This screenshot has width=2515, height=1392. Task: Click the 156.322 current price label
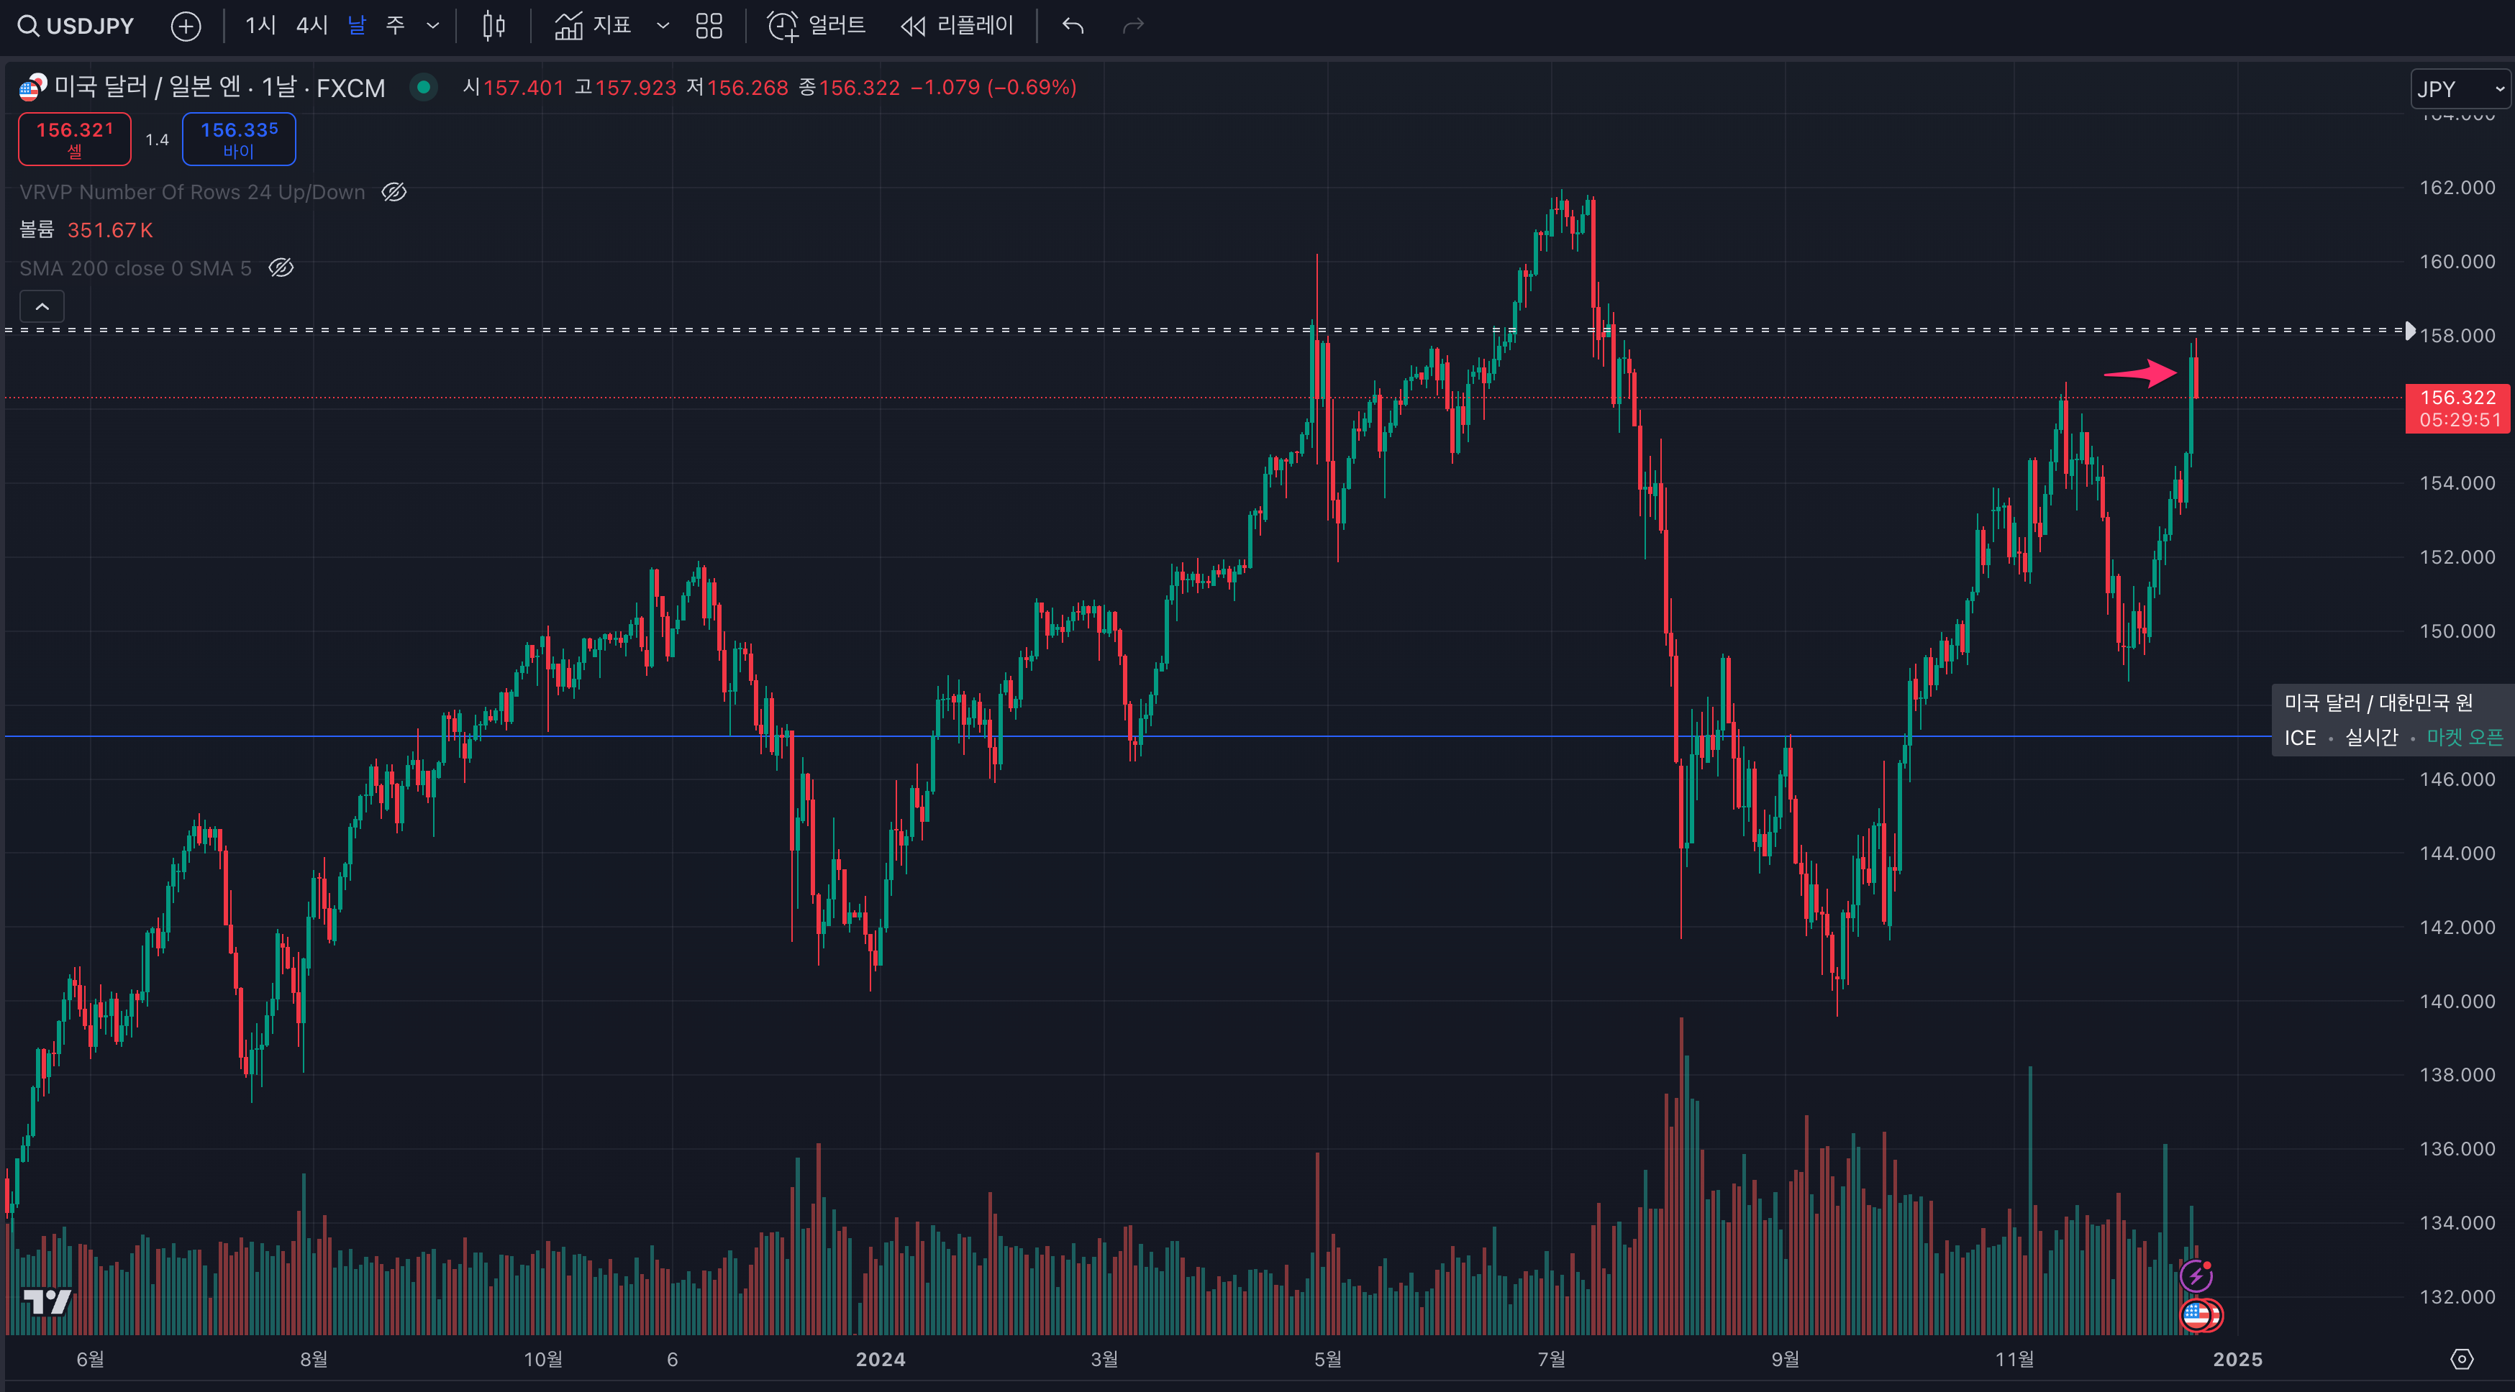(x=2457, y=408)
